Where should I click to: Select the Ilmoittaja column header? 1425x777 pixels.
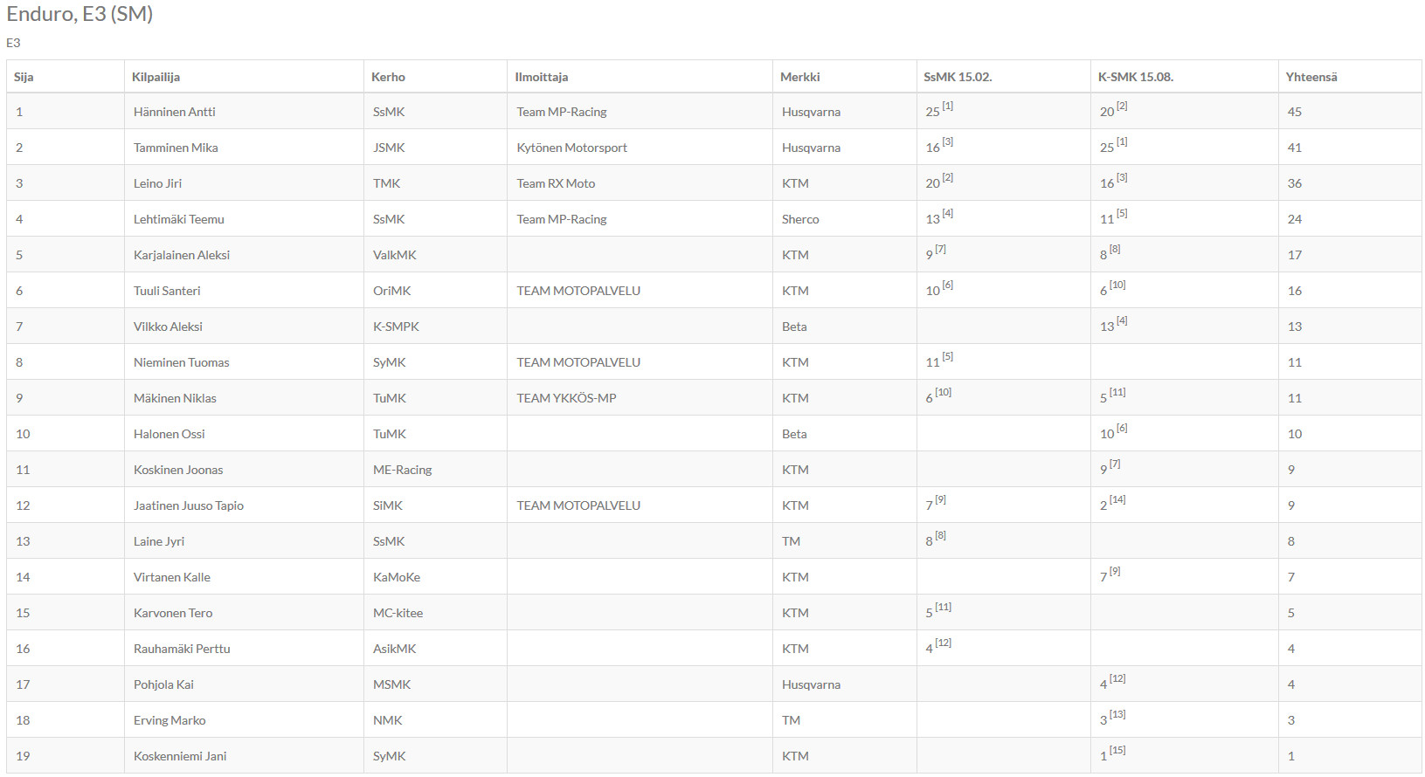541,77
